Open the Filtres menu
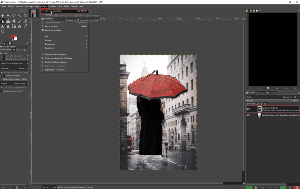The width and height of the screenshot is (300, 189). point(67,6)
